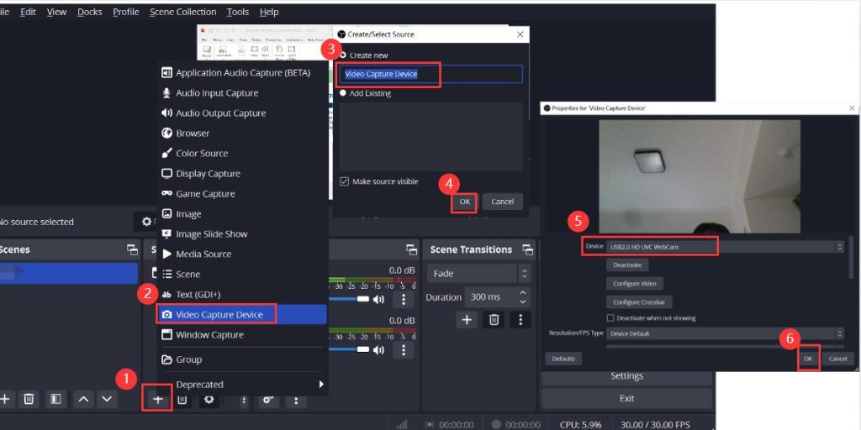Screen dimensions: 861x430
Task: Open three-dot menu of top audio channel
Action: click(x=404, y=300)
